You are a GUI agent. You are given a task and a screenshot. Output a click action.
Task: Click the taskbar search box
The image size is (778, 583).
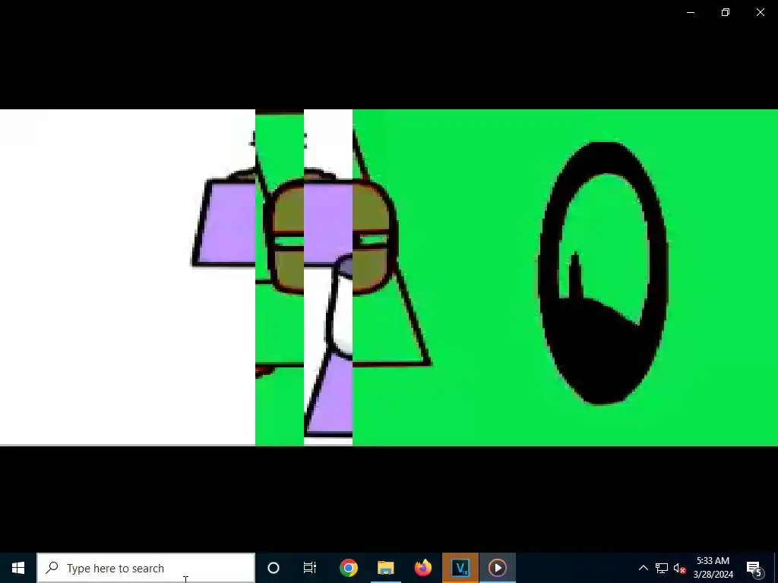146,568
